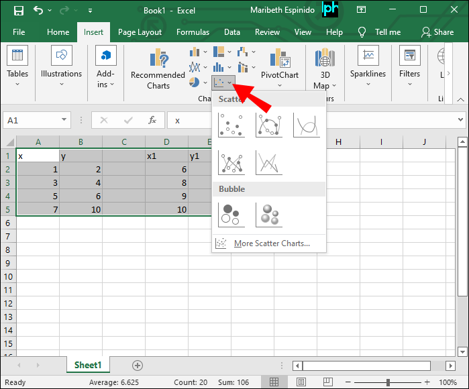
Task: Open Pie chart dropdown arrow
Action: click(x=205, y=82)
